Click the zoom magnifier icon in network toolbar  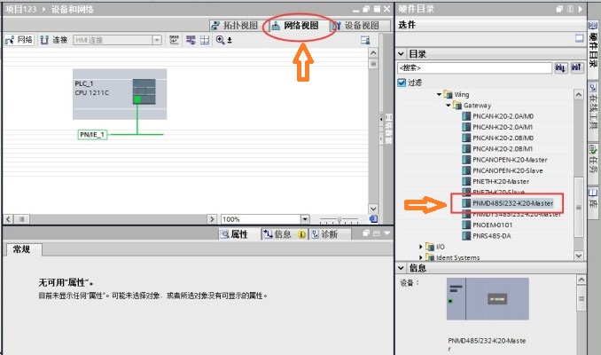coord(221,40)
